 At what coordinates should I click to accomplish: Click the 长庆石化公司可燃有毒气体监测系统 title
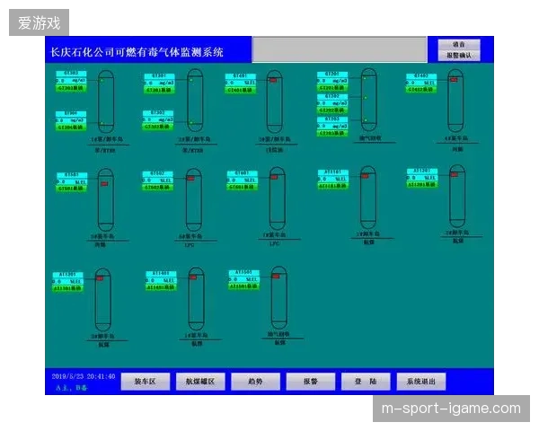[137, 52]
